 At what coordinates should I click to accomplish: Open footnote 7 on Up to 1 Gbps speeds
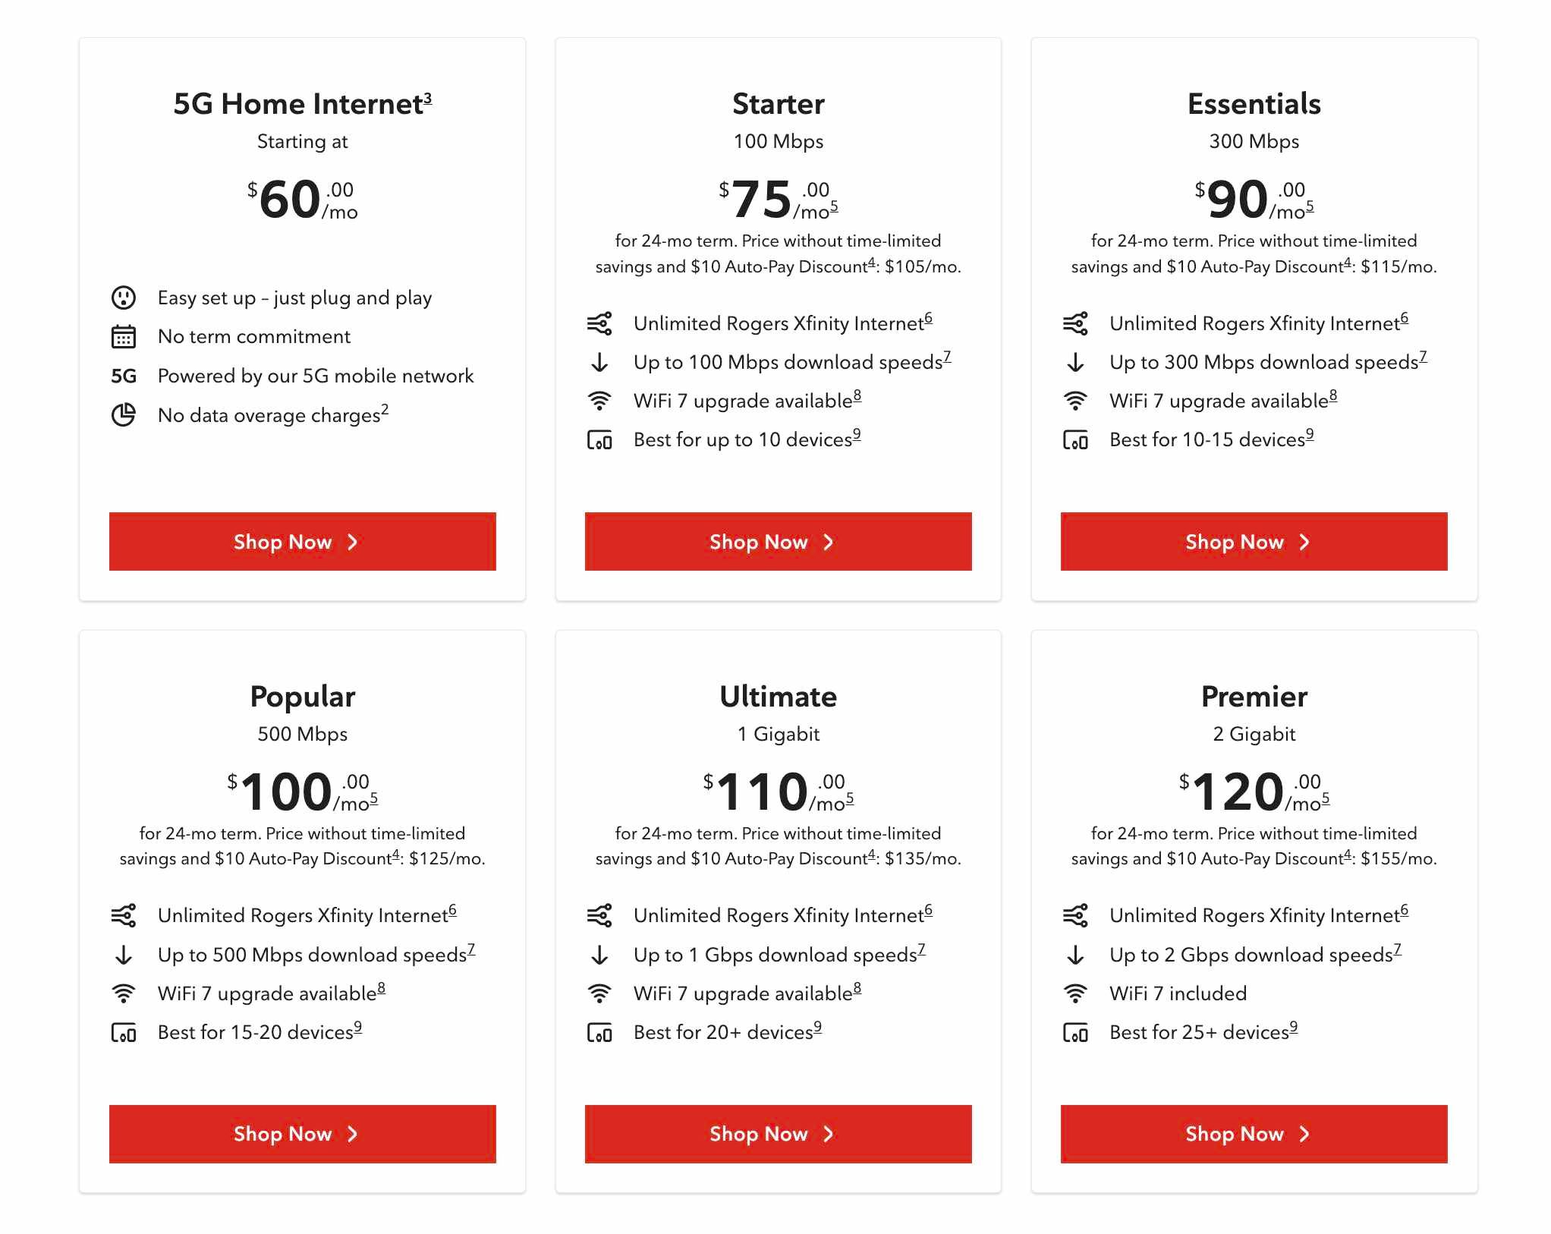pos(922,949)
